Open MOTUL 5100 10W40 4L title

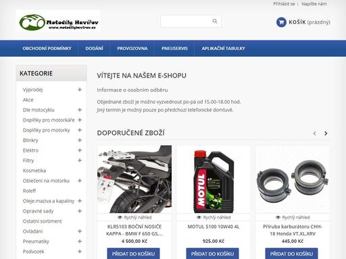[214, 227]
